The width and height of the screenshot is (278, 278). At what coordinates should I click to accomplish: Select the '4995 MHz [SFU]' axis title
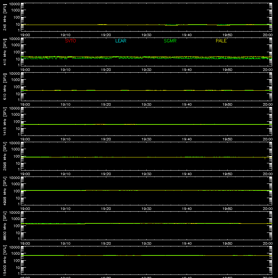pyautogui.click(x=5, y=191)
